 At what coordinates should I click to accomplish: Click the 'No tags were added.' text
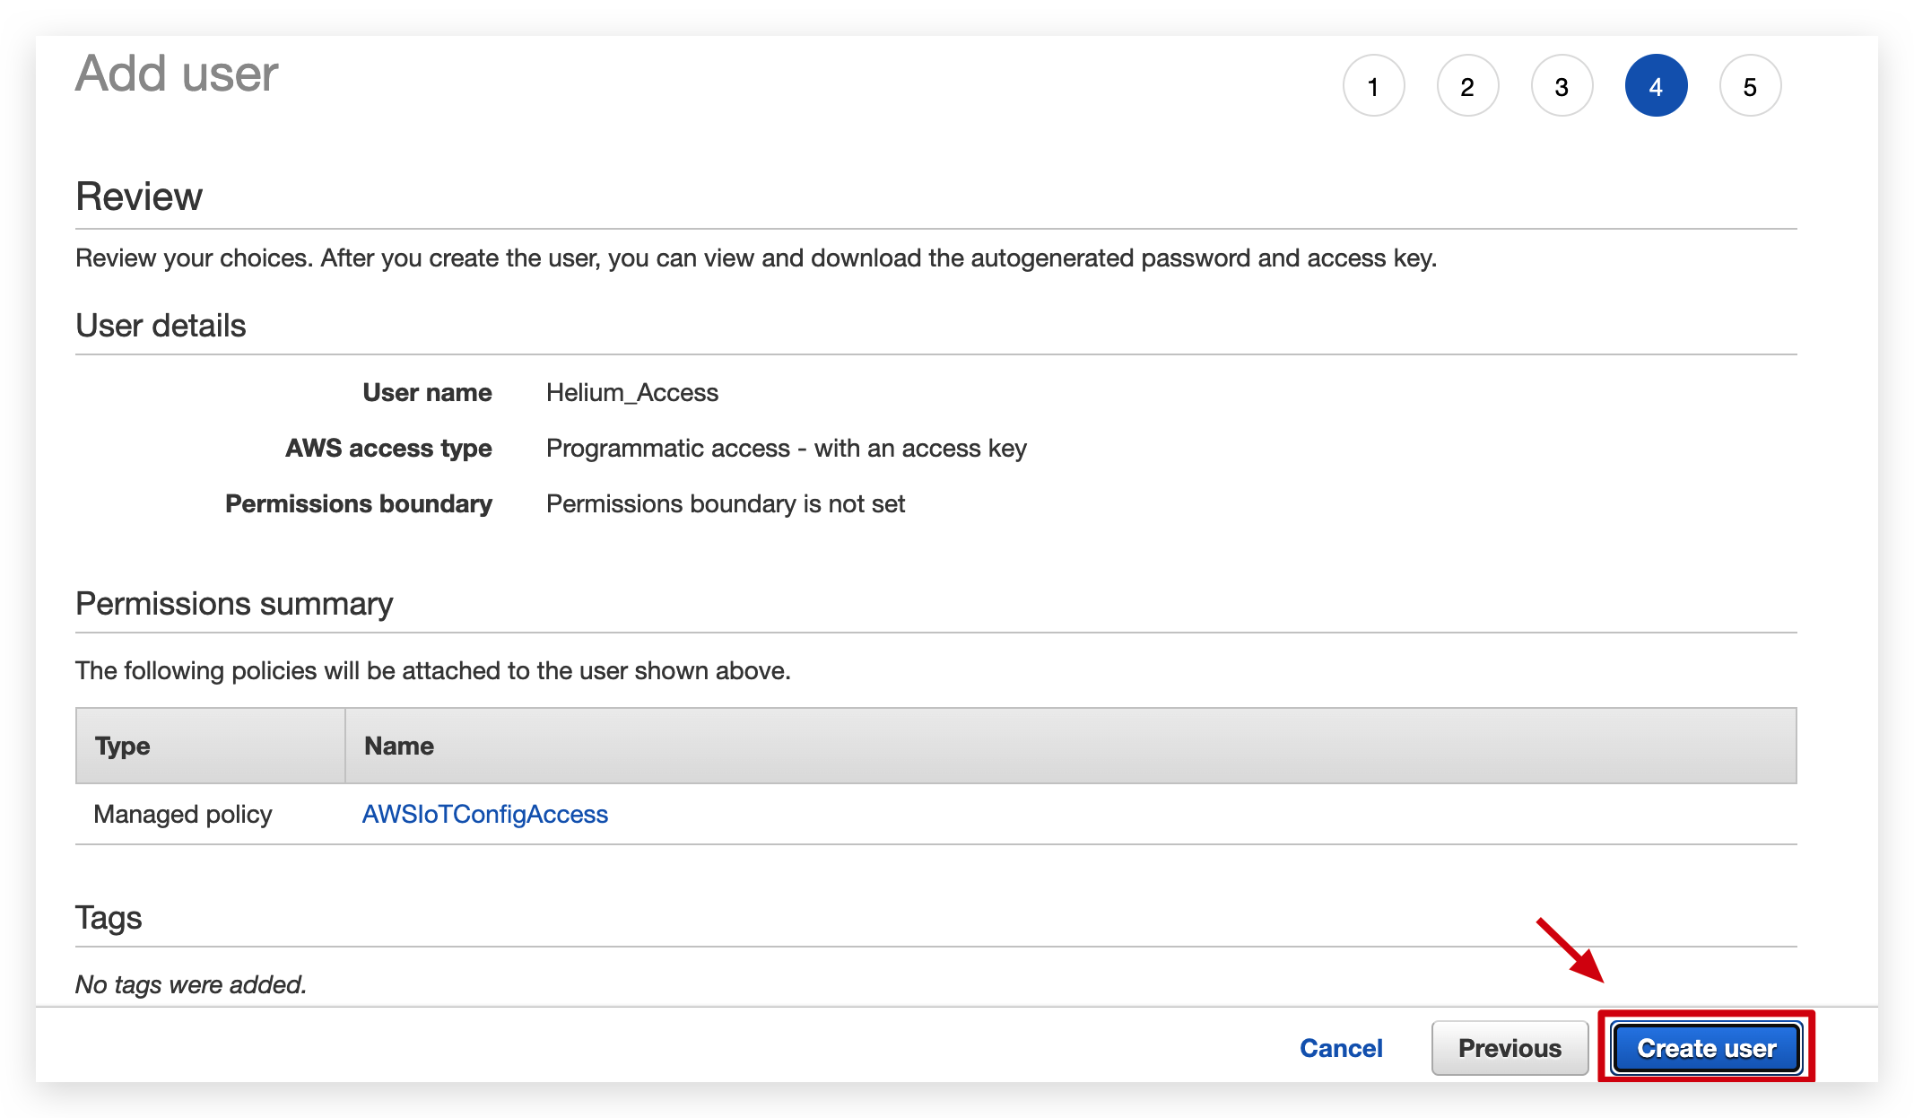191,984
